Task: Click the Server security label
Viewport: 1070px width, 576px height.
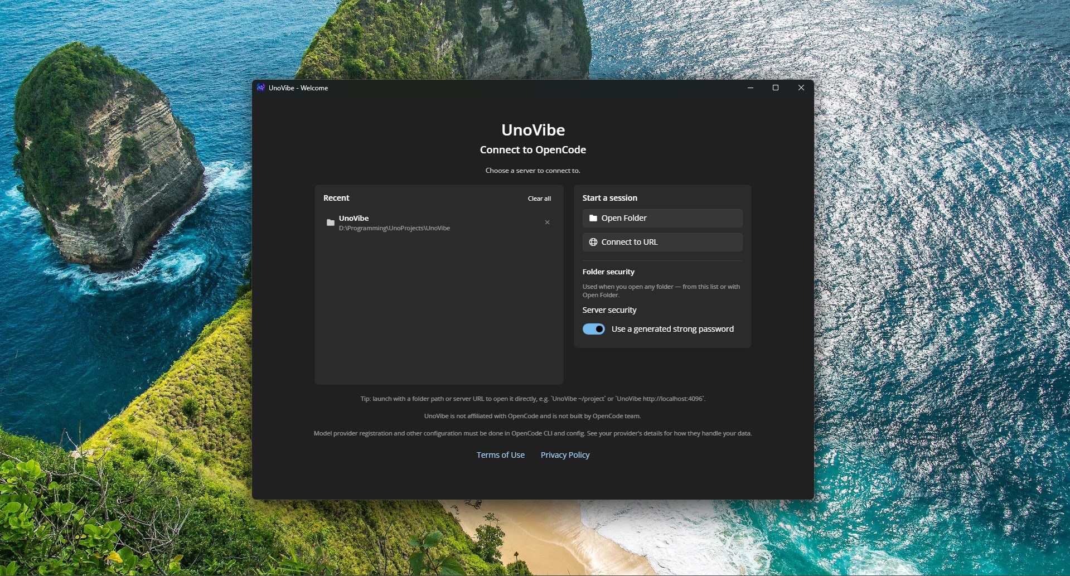Action: pyautogui.click(x=609, y=310)
